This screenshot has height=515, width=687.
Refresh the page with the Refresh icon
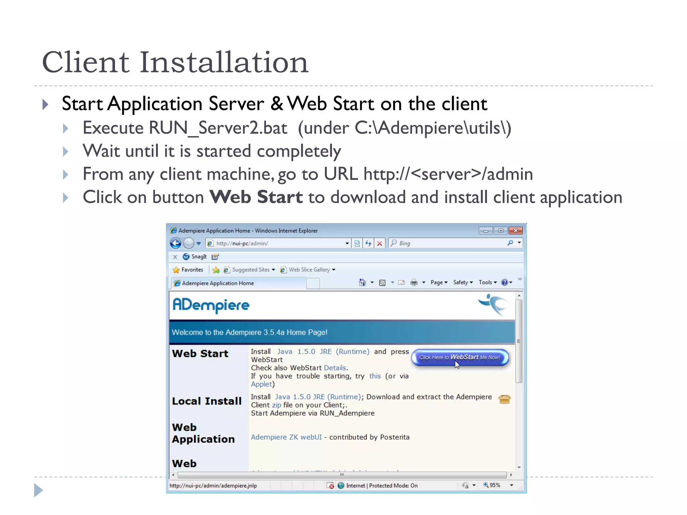point(368,243)
